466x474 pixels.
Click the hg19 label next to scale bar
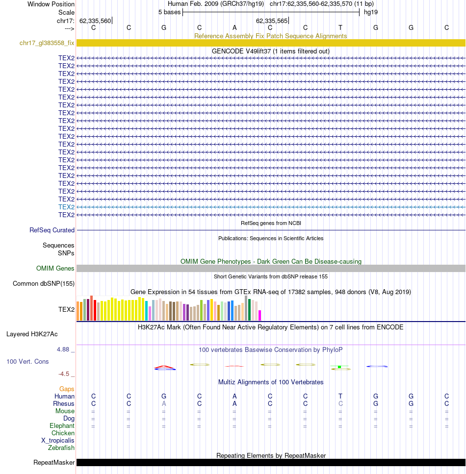(x=371, y=12)
